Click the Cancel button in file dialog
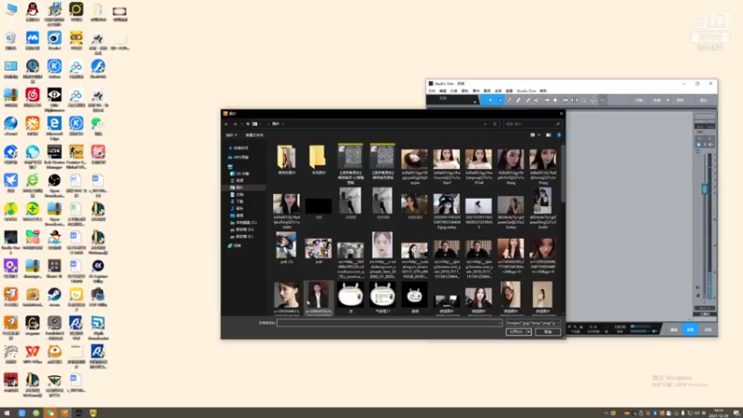The height and width of the screenshot is (418, 743). (548, 332)
